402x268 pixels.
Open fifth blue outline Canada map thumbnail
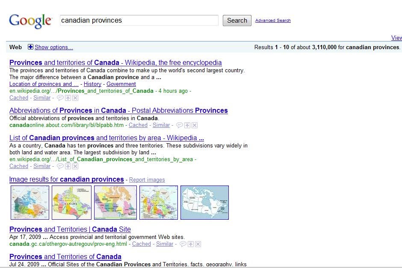pos(204,203)
